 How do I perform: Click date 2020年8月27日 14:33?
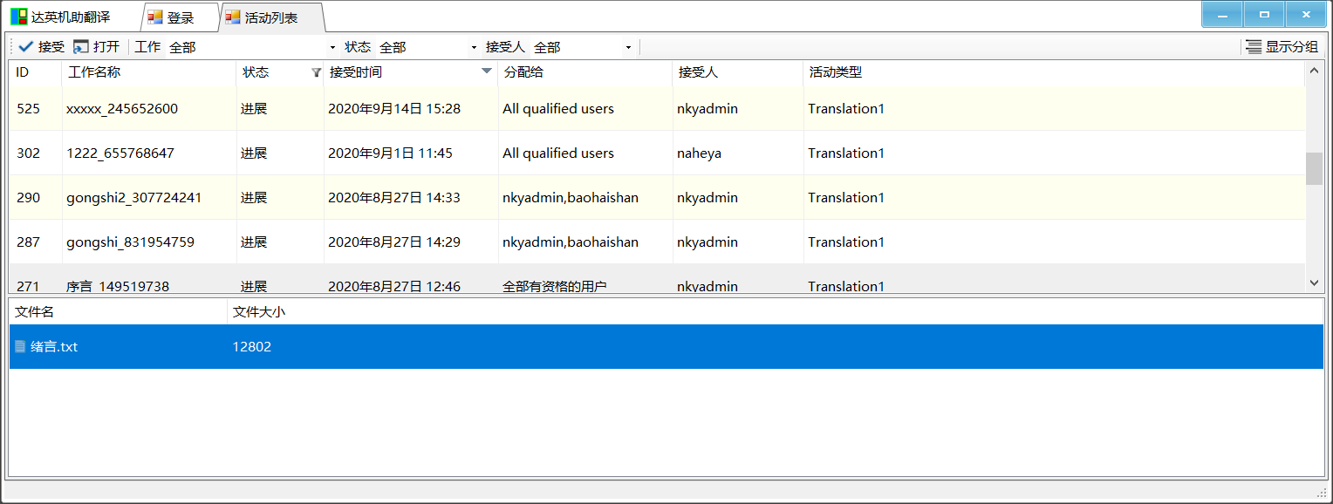click(x=394, y=198)
